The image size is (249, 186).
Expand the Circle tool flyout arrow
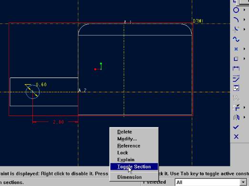(x=244, y=10)
